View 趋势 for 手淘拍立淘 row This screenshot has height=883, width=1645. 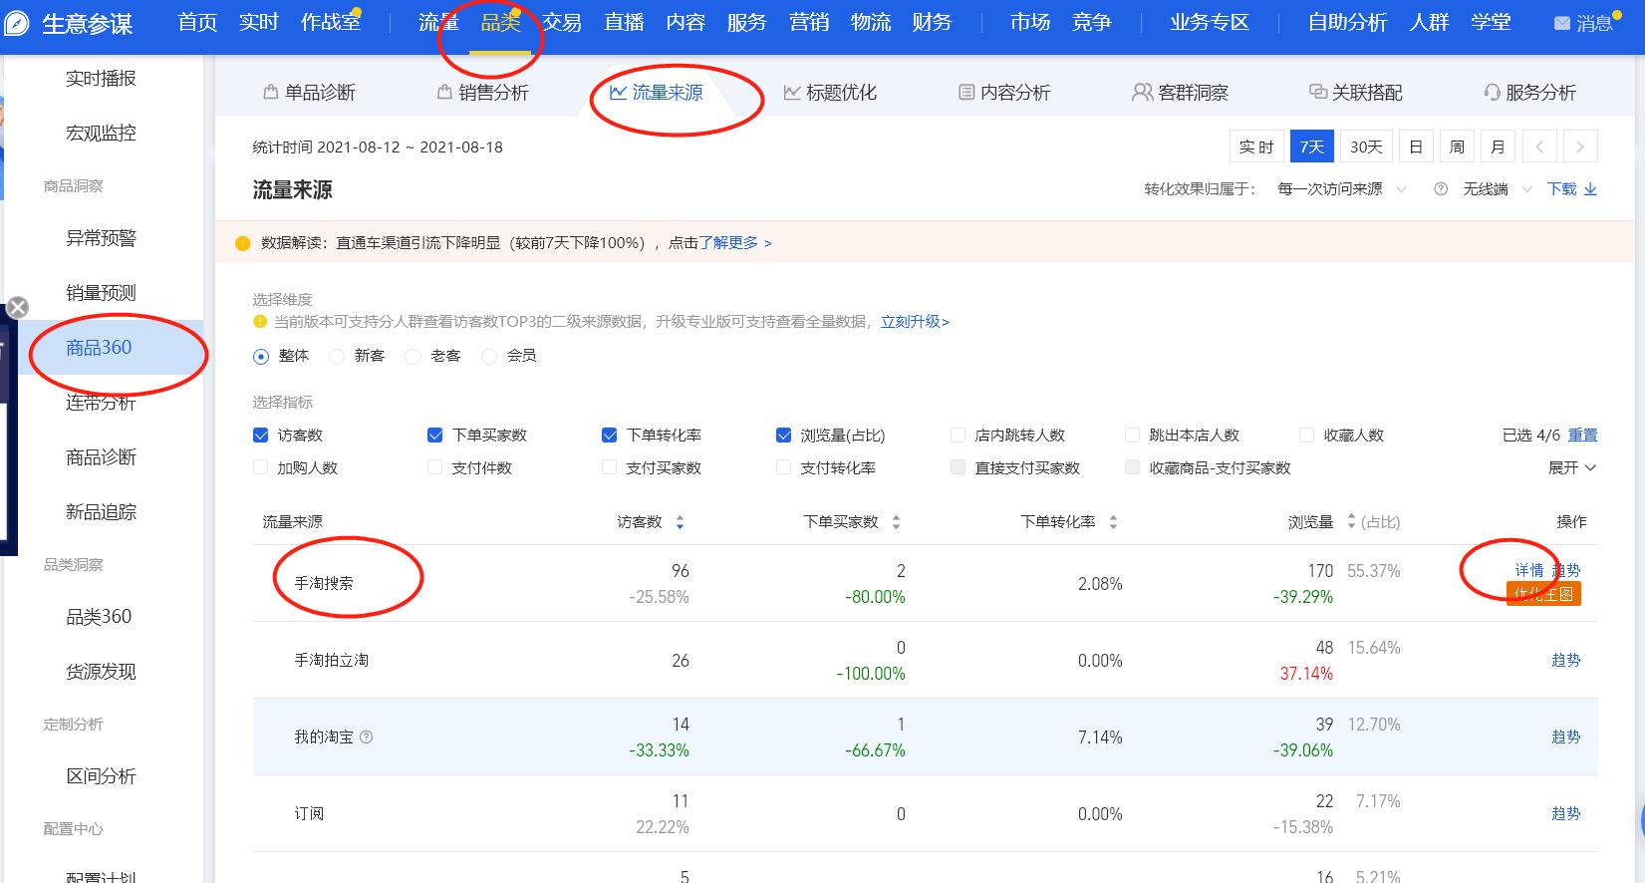[x=1566, y=661]
